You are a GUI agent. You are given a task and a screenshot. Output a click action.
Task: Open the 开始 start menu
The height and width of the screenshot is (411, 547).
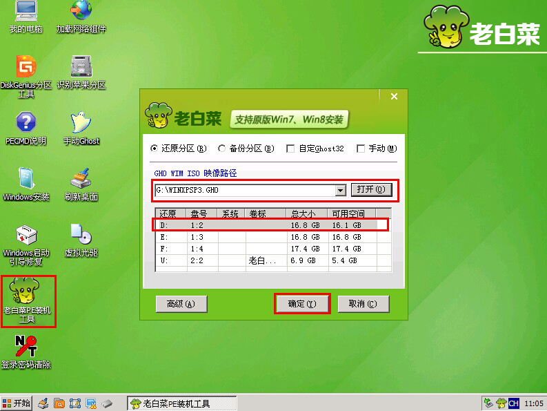click(x=17, y=403)
